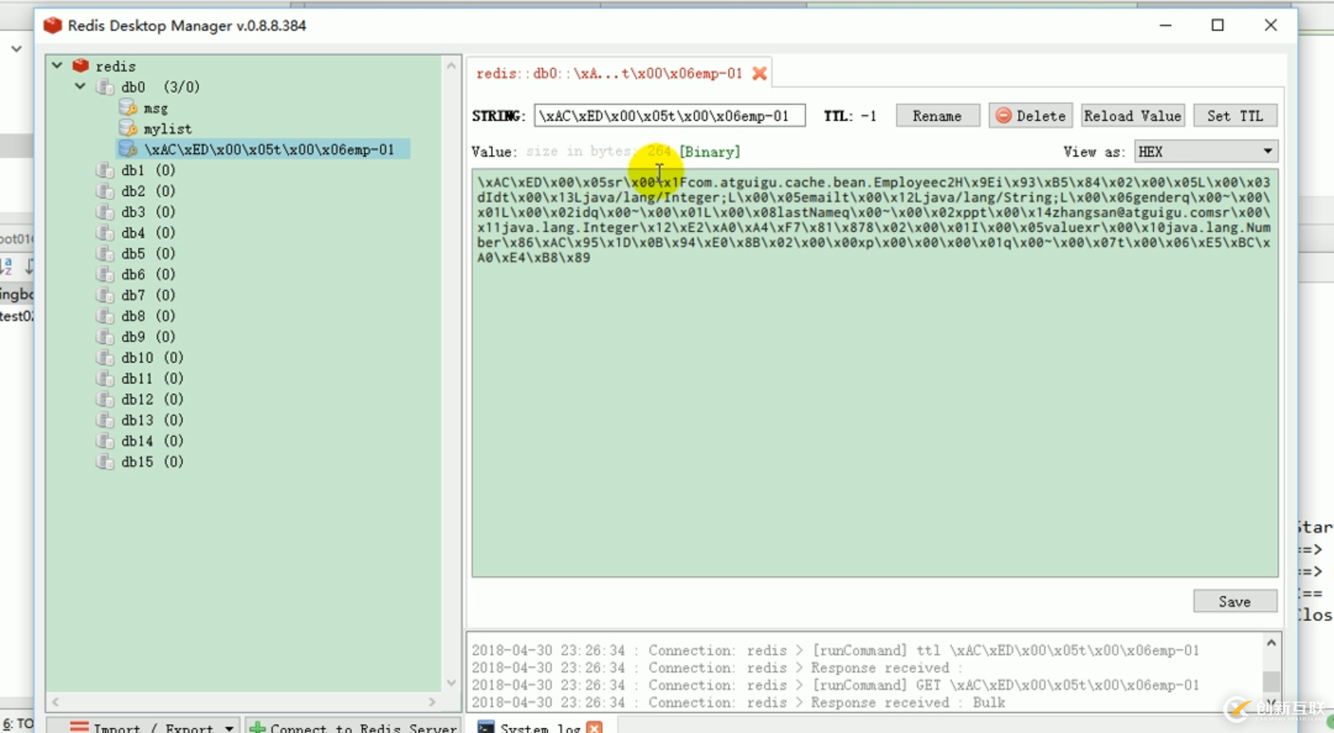Click the msg key icon

click(128, 108)
